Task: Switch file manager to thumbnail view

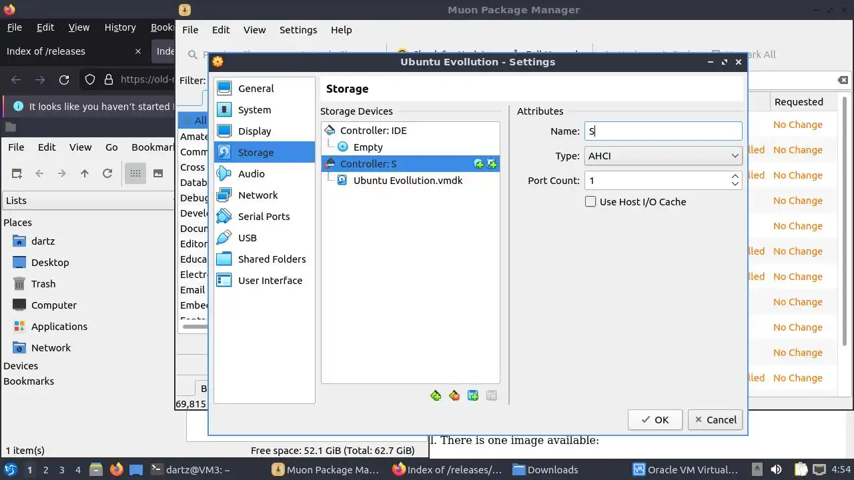Action: 158,173
